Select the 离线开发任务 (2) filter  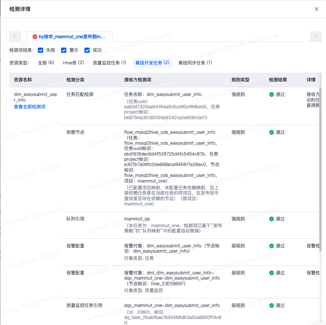[x=152, y=63]
